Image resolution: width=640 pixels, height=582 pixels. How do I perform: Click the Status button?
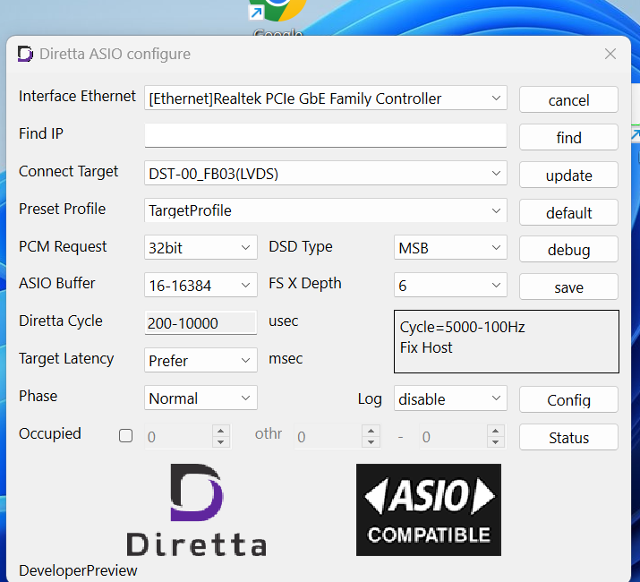point(568,438)
